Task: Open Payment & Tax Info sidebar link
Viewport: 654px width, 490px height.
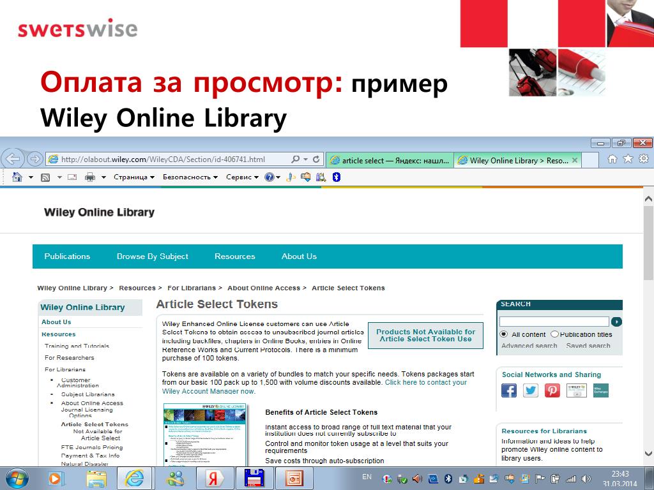Action: 90,456
